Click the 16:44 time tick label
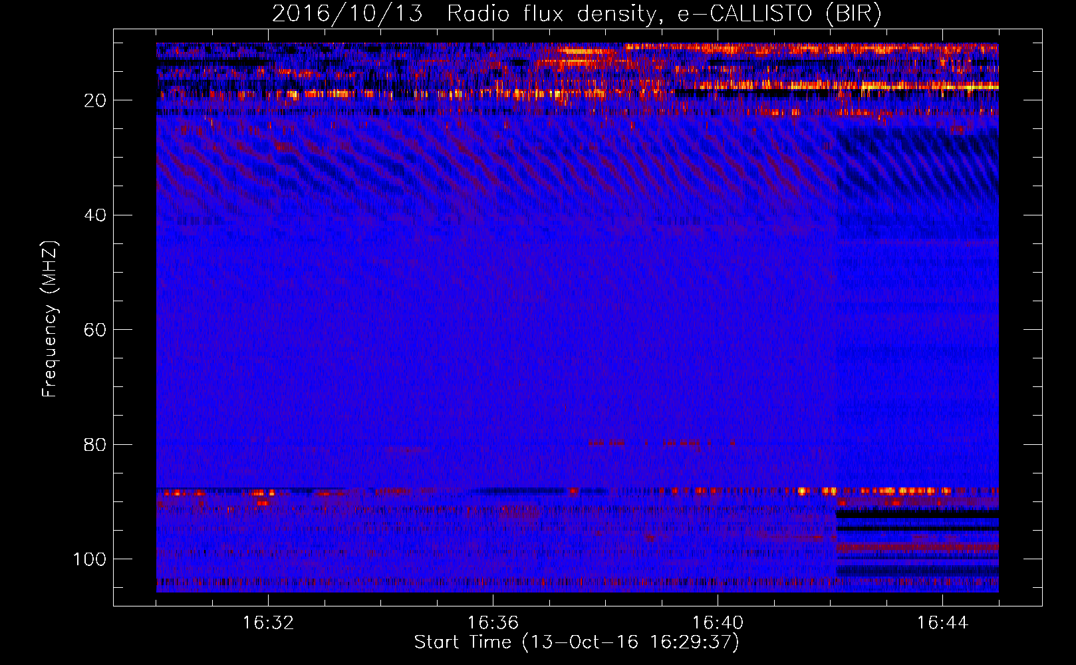This screenshot has height=665, width=1076. point(942,623)
